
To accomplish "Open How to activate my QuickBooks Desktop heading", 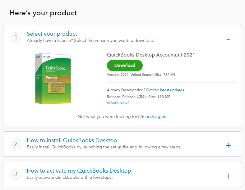I will click(x=79, y=171).
